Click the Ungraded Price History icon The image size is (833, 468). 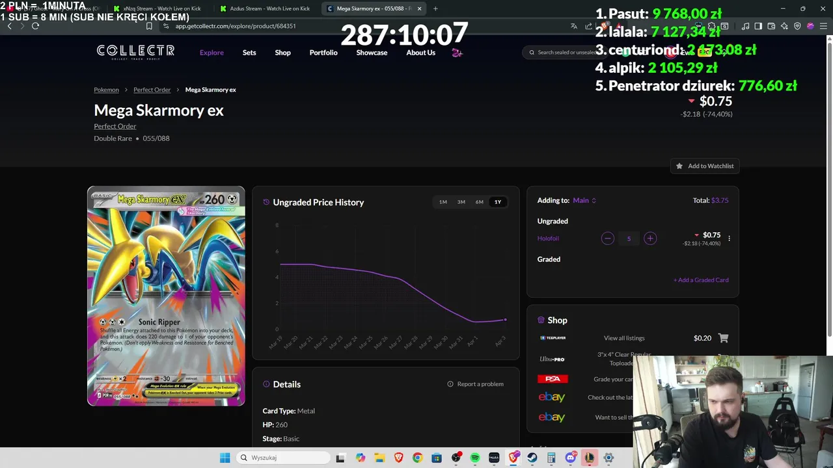tap(266, 202)
